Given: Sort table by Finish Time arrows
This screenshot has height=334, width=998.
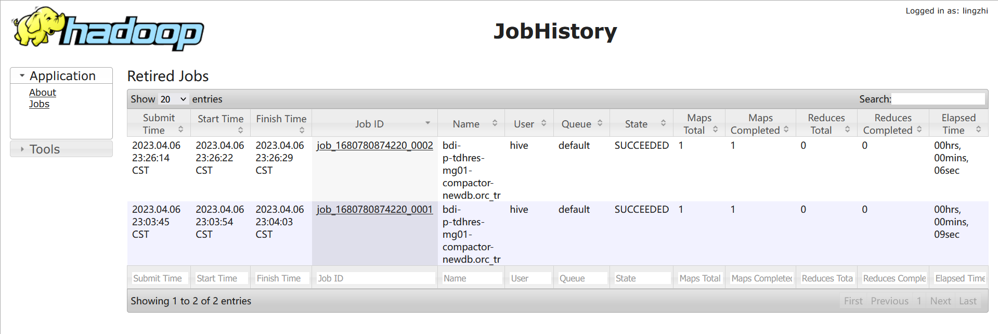Looking at the screenshot, I should (x=302, y=130).
